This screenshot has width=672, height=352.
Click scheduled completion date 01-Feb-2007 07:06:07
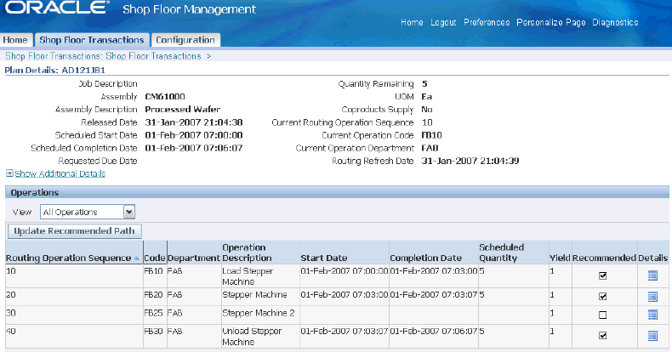[x=194, y=148]
